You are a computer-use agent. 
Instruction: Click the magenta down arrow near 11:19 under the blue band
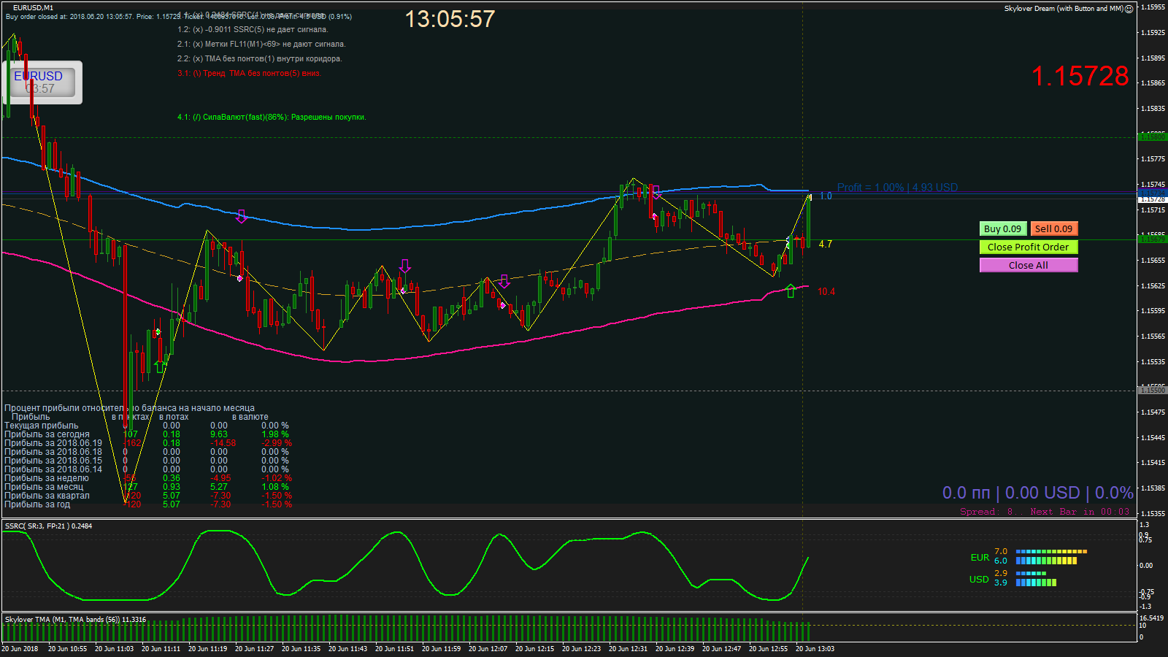point(242,216)
